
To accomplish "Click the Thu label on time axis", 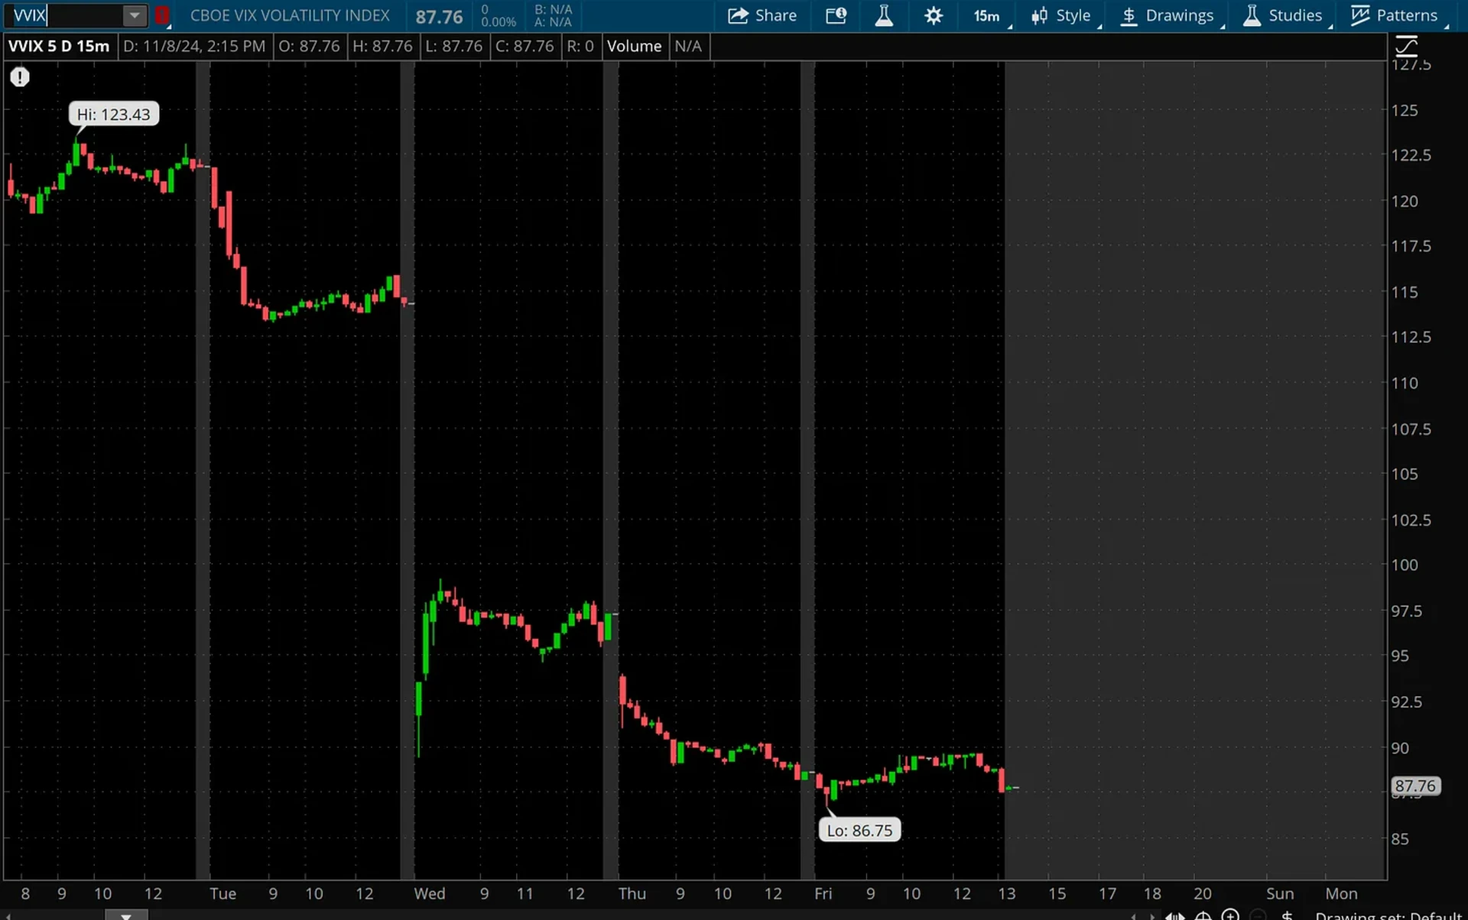I will 632,894.
